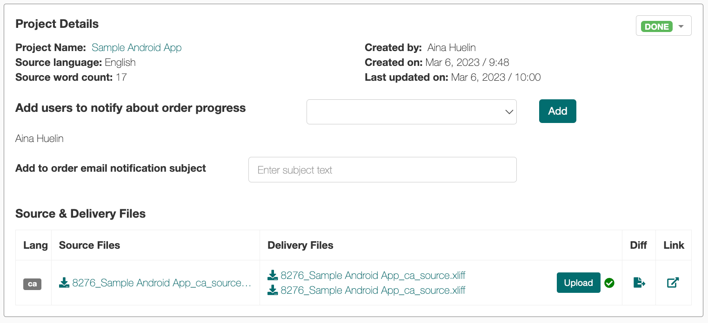Click the chevron in the users select box
The width and height of the screenshot is (708, 323).
[x=509, y=112]
